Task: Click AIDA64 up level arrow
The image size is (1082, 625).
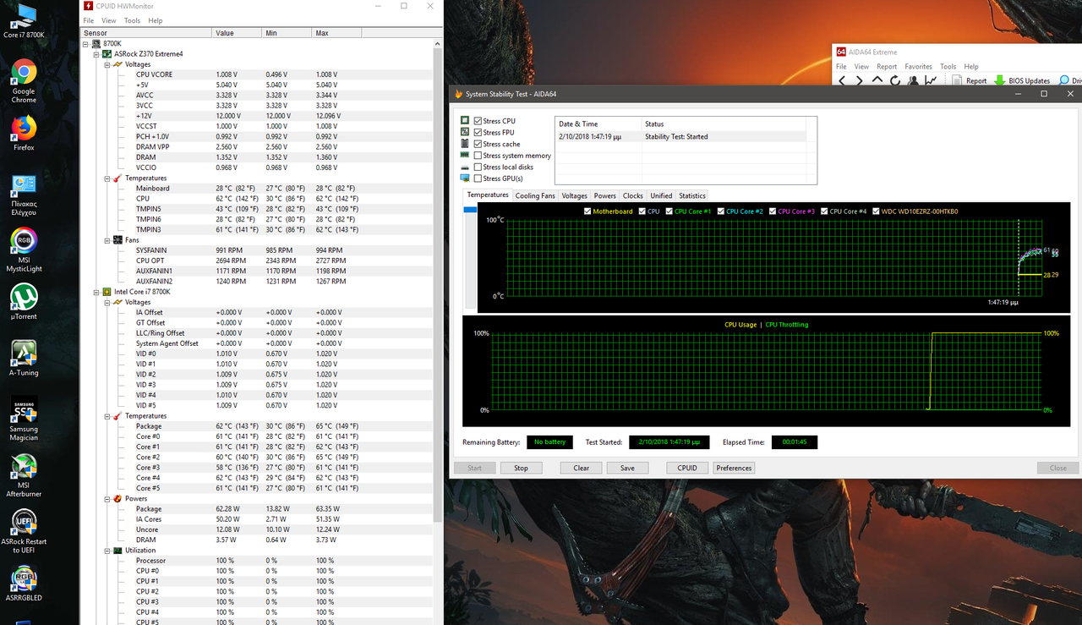Action: 877,80
